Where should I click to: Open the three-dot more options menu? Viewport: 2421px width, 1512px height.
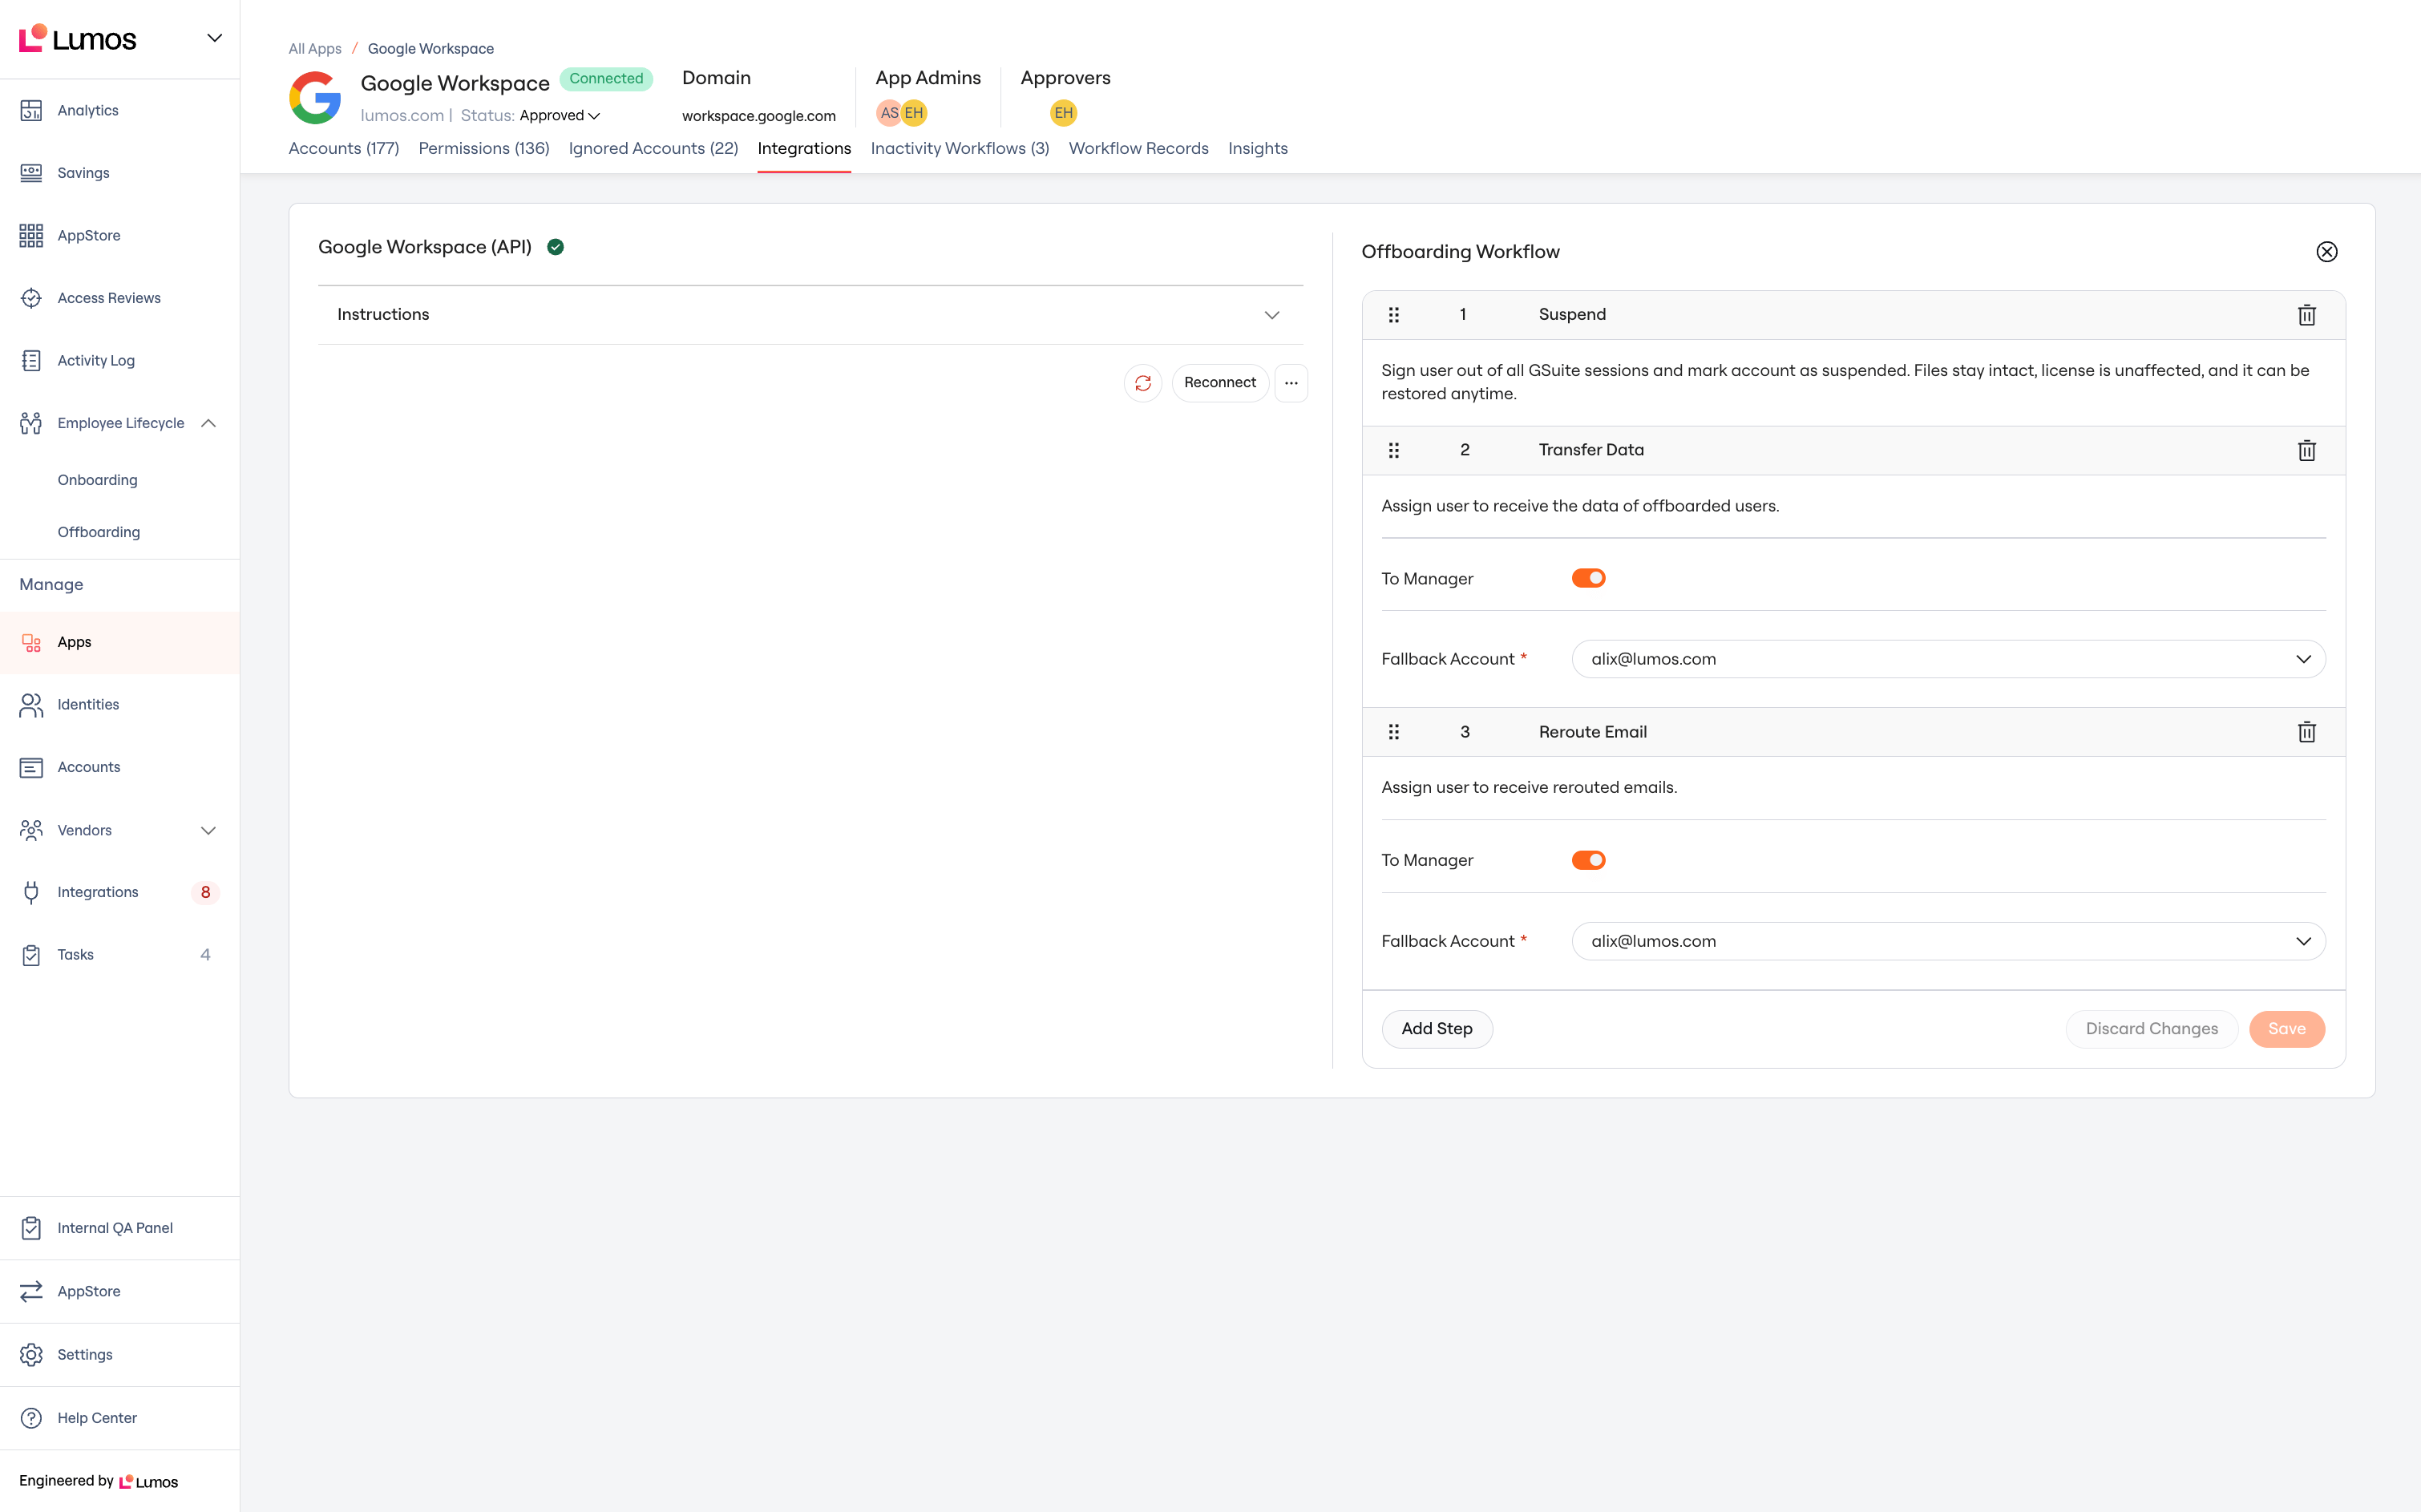point(1291,383)
